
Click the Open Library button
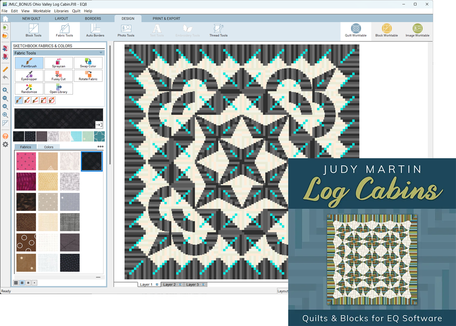[x=58, y=88]
